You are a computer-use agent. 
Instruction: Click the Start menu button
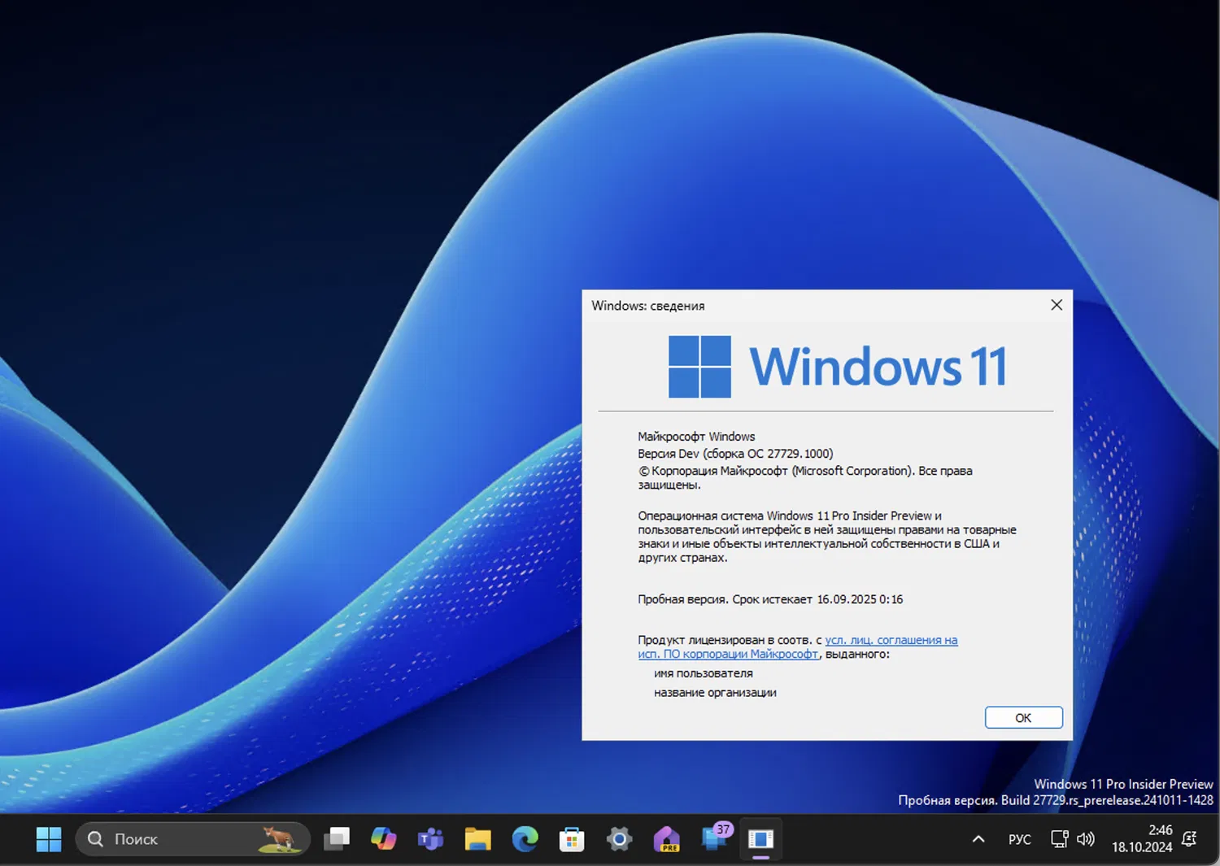click(49, 838)
